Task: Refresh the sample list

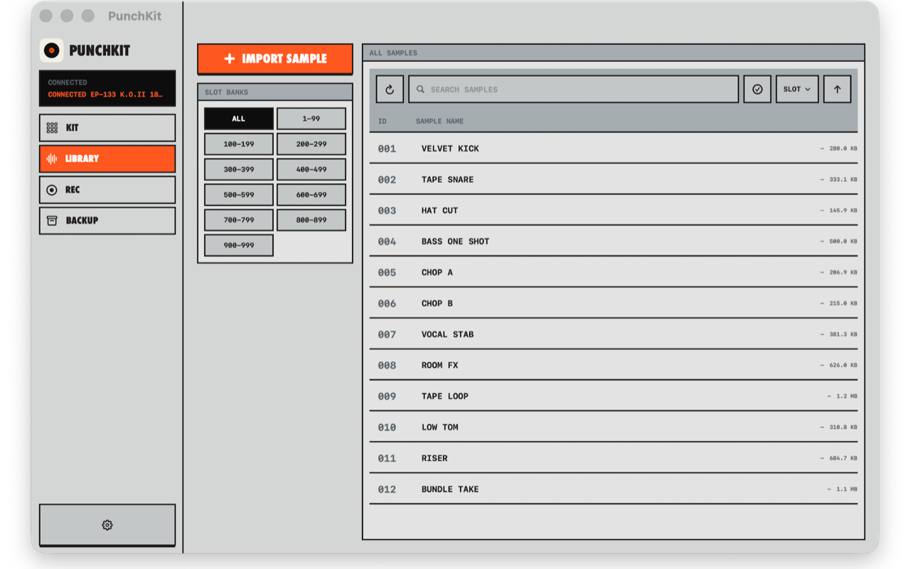Action: click(x=390, y=90)
